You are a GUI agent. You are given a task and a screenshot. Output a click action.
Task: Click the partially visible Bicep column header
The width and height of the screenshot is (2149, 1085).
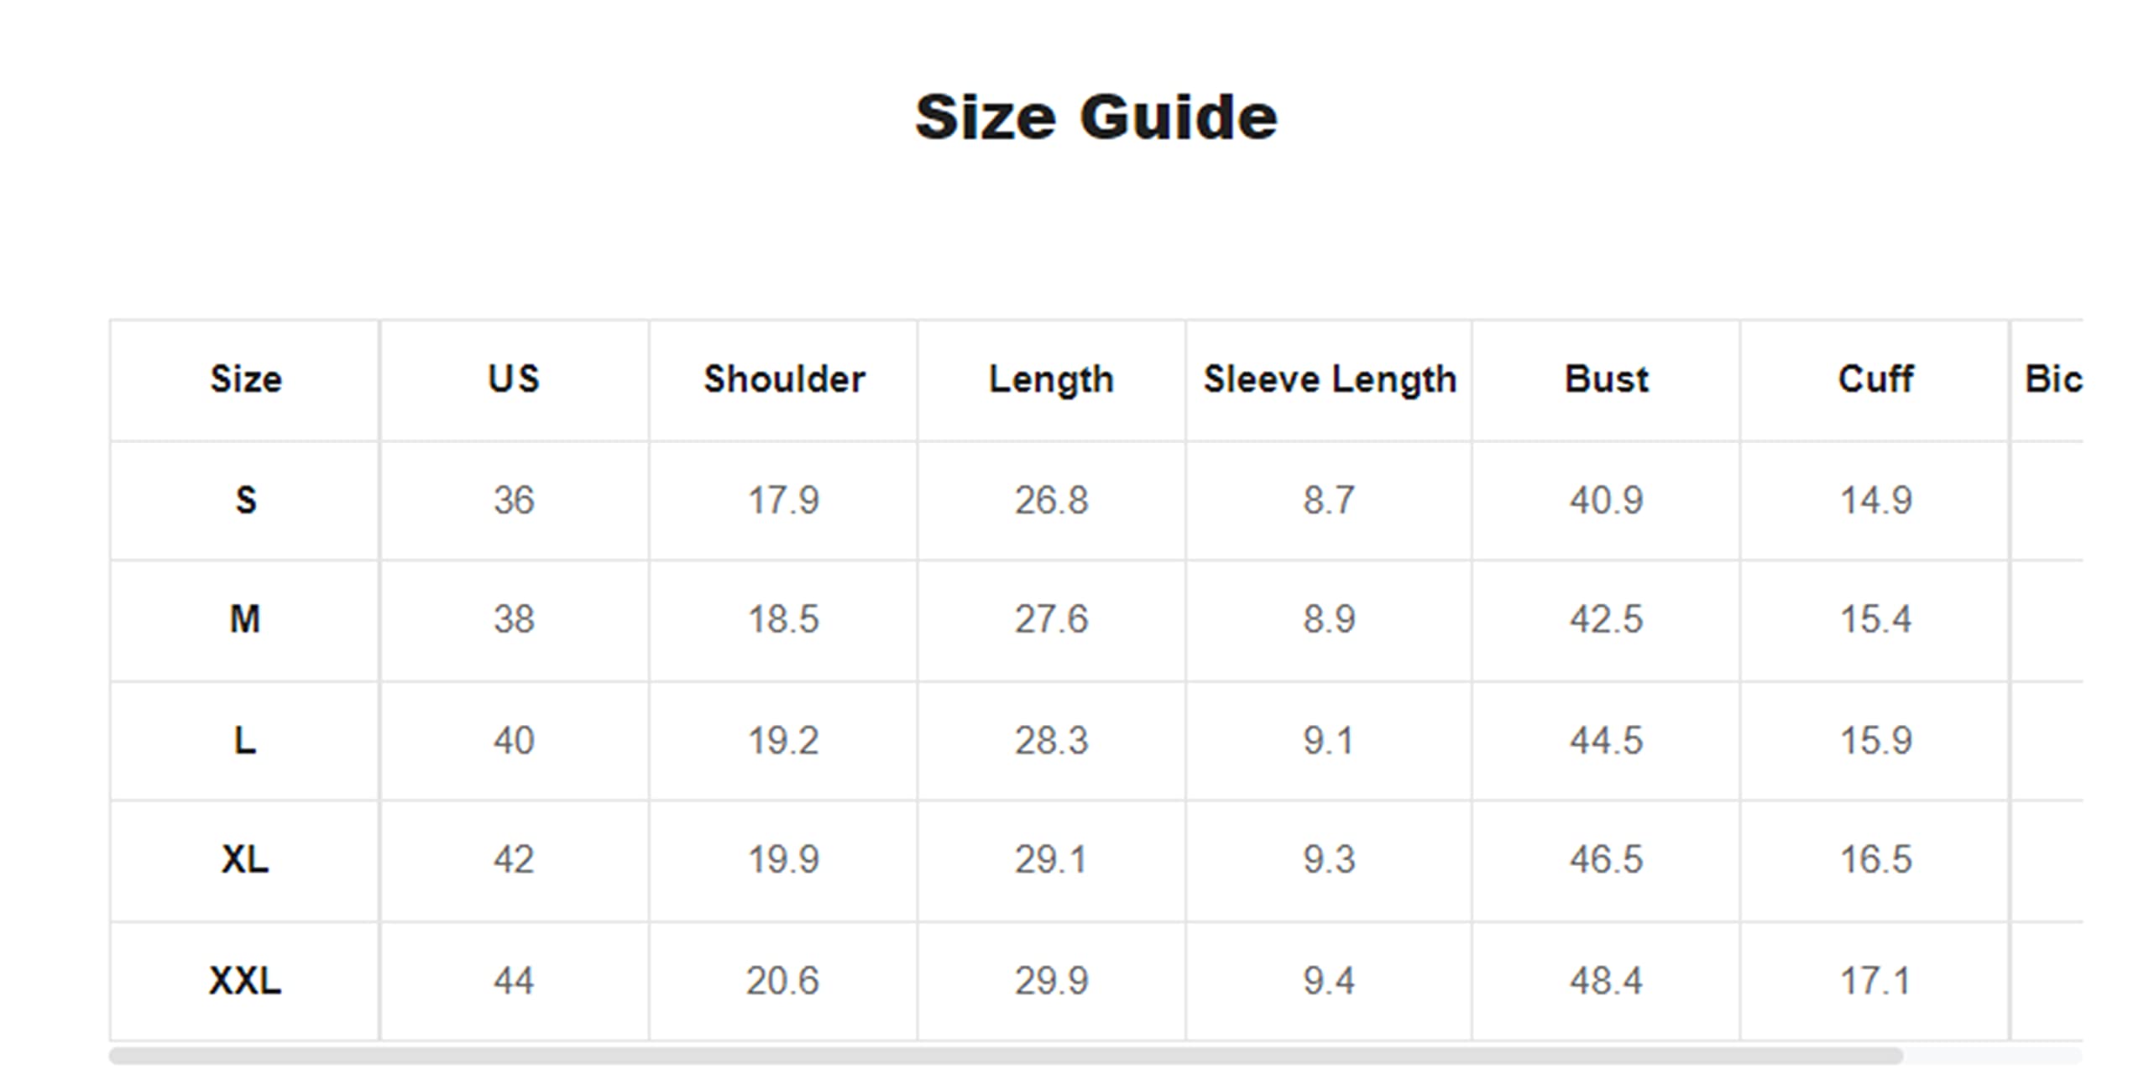pos(2052,379)
